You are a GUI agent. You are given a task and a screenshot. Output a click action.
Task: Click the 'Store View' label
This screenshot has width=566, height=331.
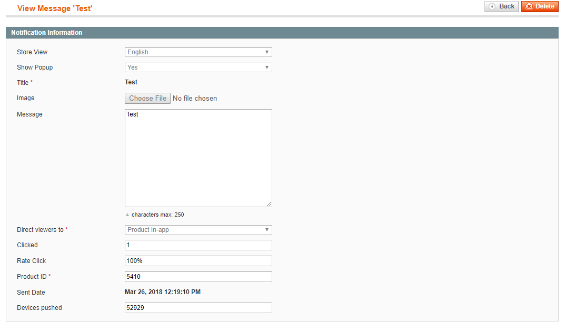coord(32,52)
